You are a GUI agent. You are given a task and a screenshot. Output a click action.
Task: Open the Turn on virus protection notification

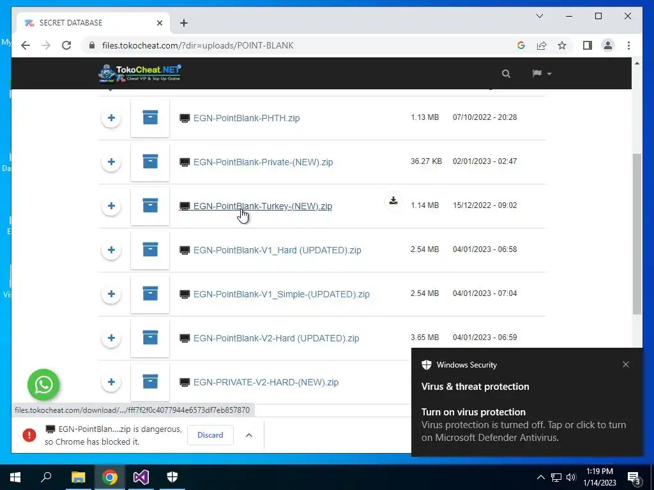click(x=524, y=424)
